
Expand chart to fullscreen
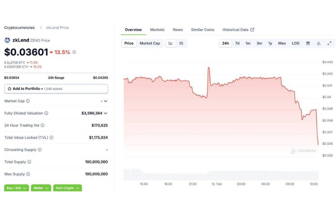coord(329,43)
